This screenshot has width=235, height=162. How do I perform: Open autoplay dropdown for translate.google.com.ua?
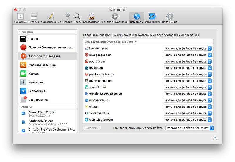[x=188, y=94]
